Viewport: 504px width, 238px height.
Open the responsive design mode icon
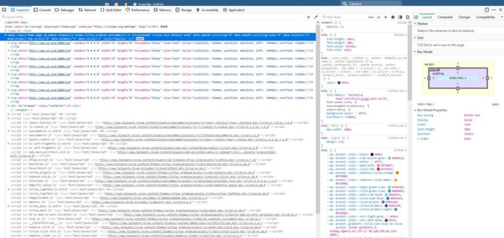[487, 10]
